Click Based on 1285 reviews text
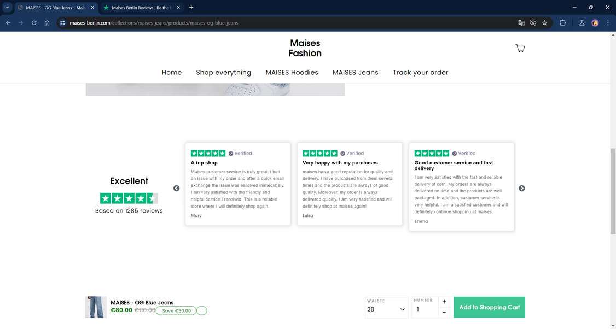Screen dimensions: 616x329 (129, 211)
